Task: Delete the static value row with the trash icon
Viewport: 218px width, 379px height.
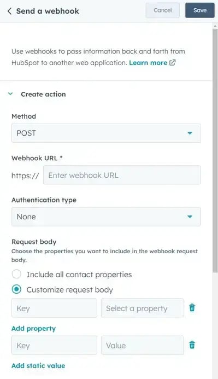Action: [x=192, y=345]
